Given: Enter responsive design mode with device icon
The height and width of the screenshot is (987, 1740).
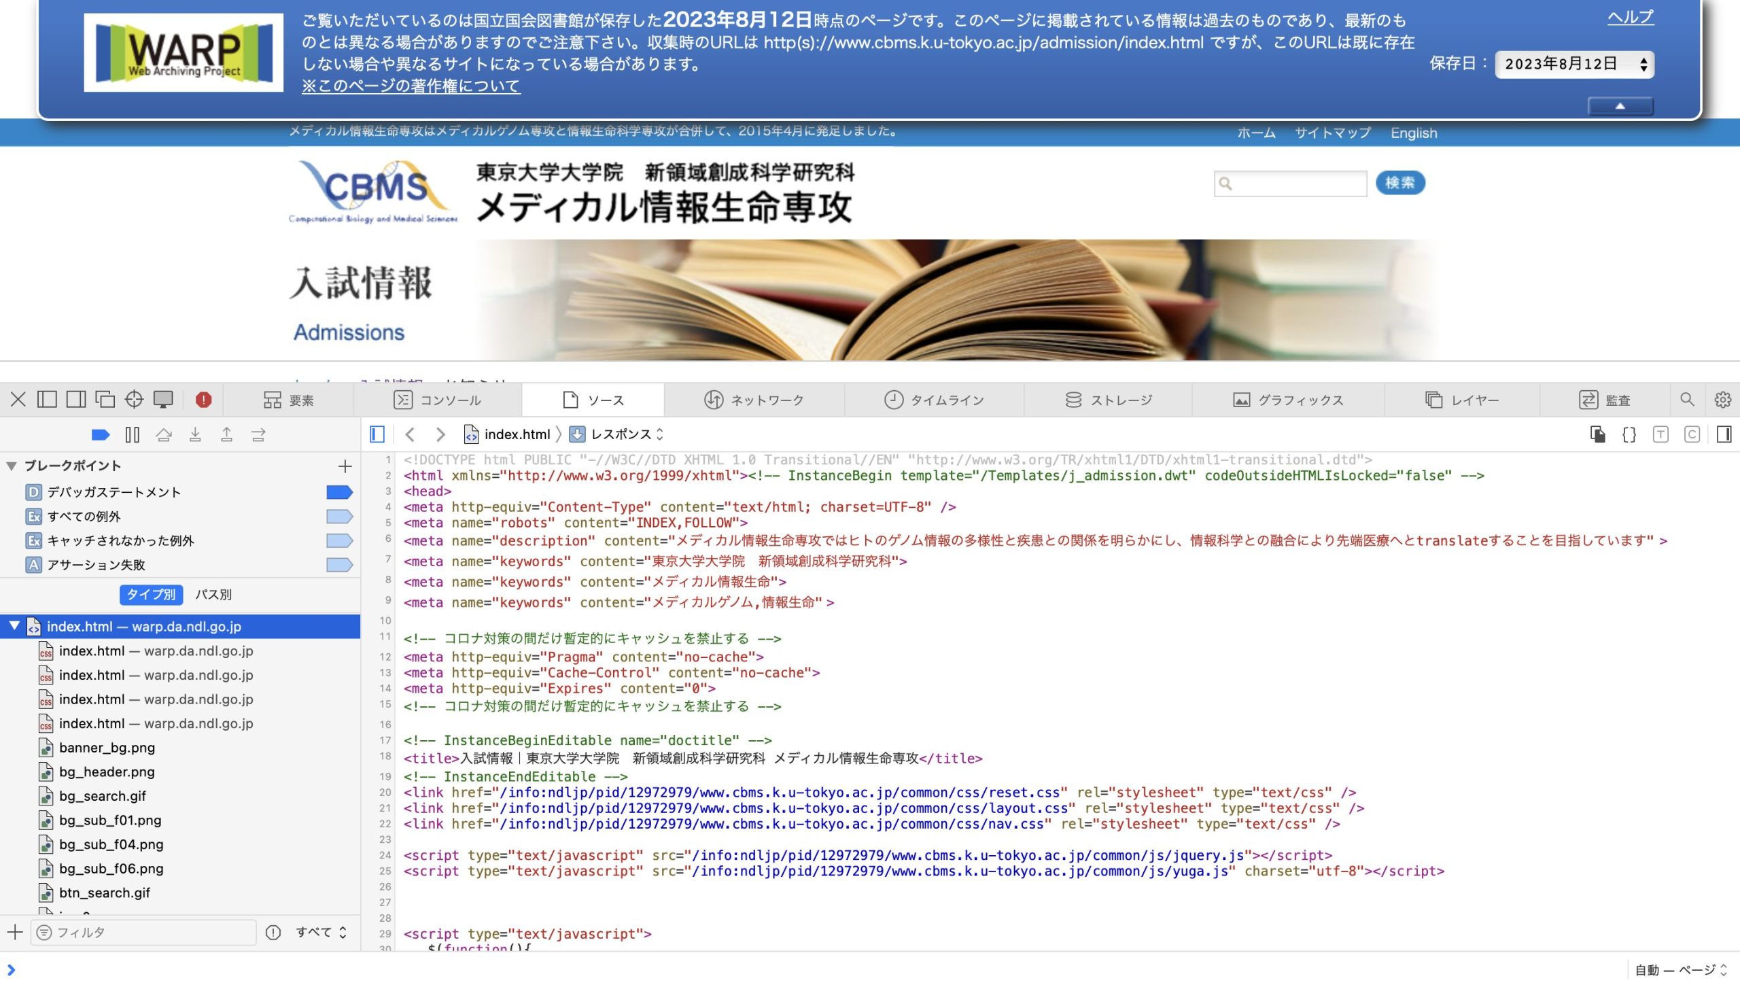Looking at the screenshot, I should pos(162,400).
